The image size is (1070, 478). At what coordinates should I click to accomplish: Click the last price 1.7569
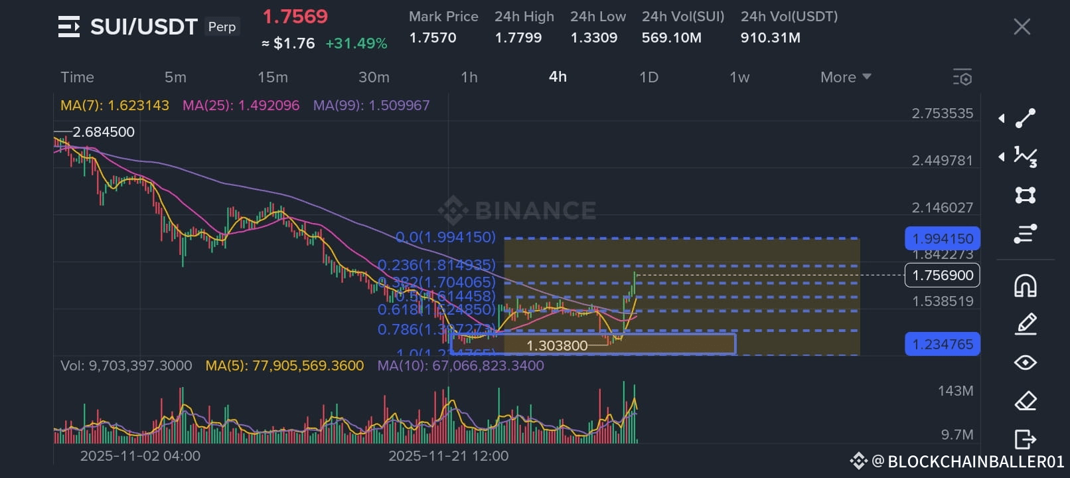(x=295, y=17)
